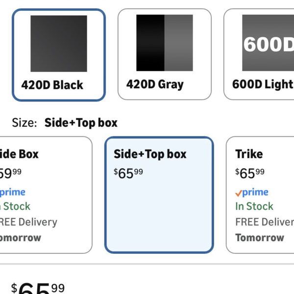Screen dimensions: 294x294
Task: Click In Stock text in Side Box card
Action: [15, 206]
